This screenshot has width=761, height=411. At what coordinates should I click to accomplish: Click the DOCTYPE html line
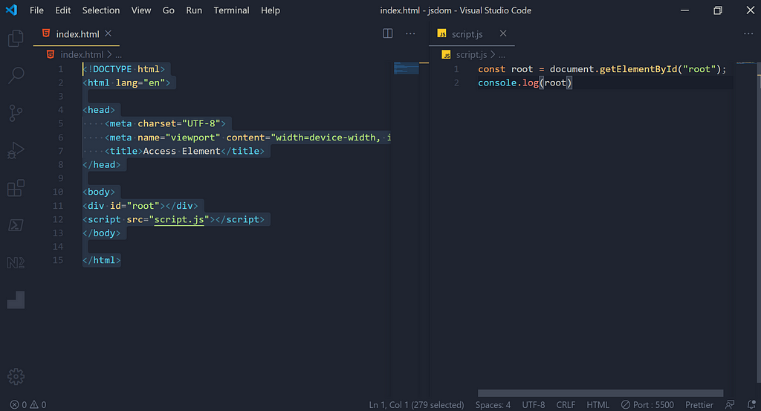pyautogui.click(x=124, y=69)
